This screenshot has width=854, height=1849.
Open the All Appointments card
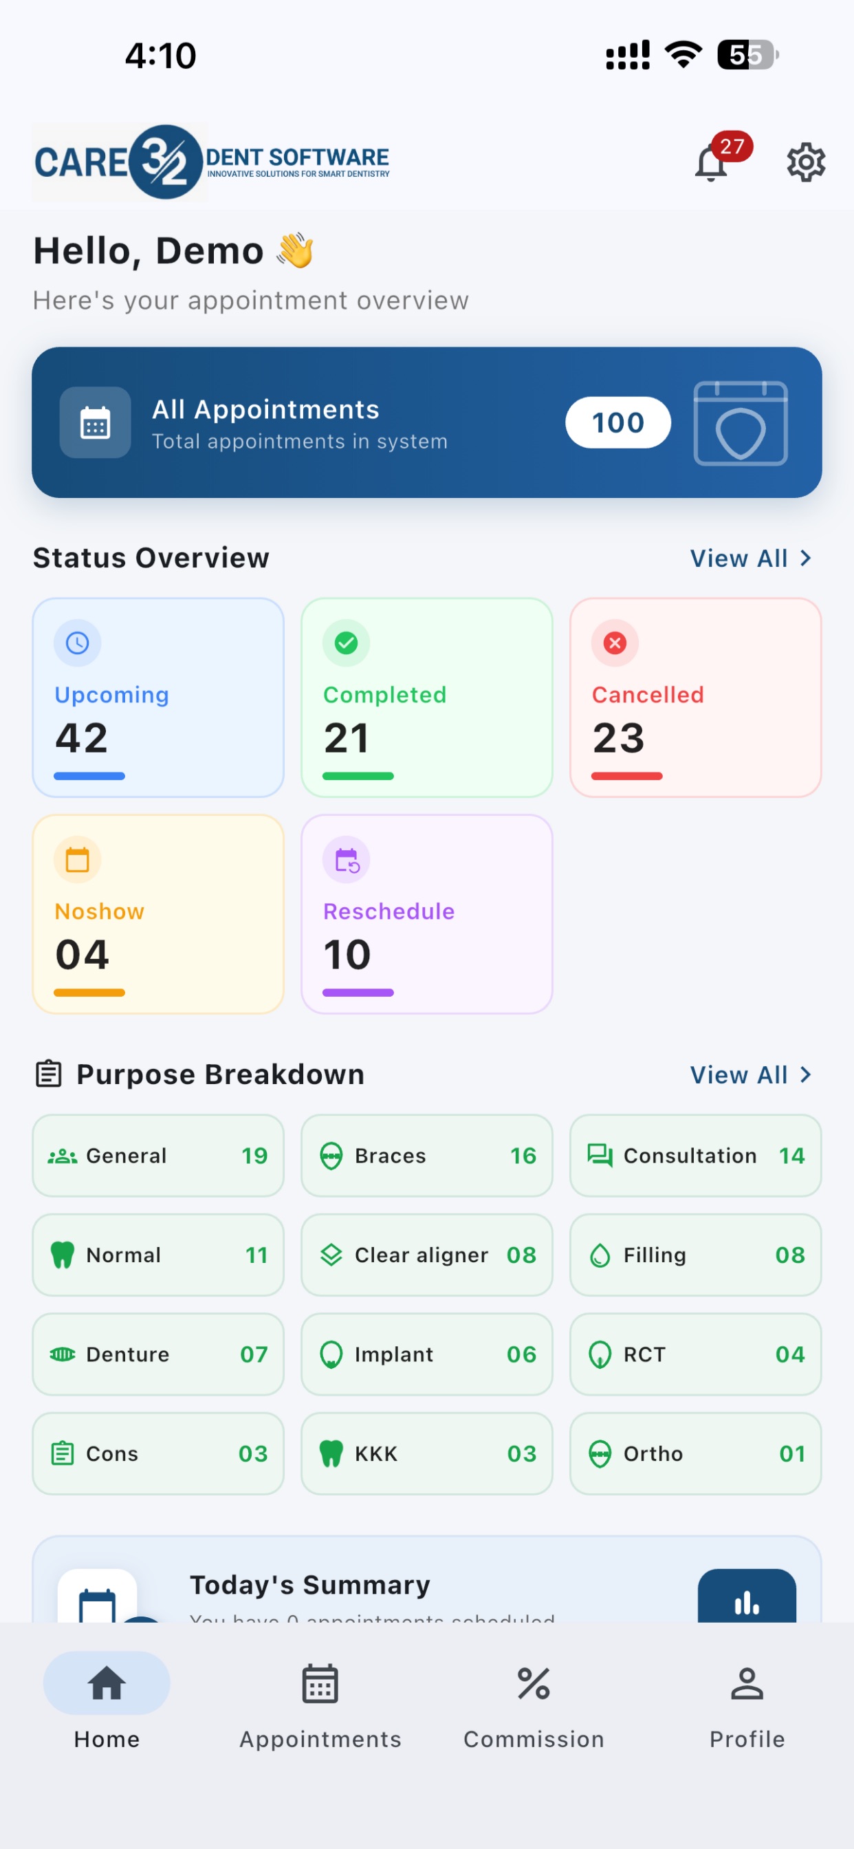427,423
